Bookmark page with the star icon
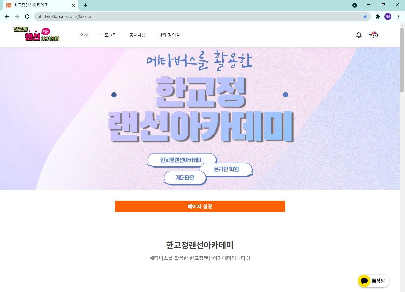 365,16
